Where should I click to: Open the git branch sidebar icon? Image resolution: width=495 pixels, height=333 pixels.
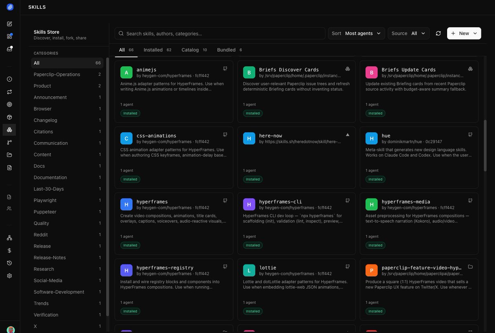[9, 142]
